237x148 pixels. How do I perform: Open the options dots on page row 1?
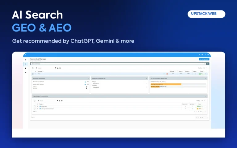(204, 106)
